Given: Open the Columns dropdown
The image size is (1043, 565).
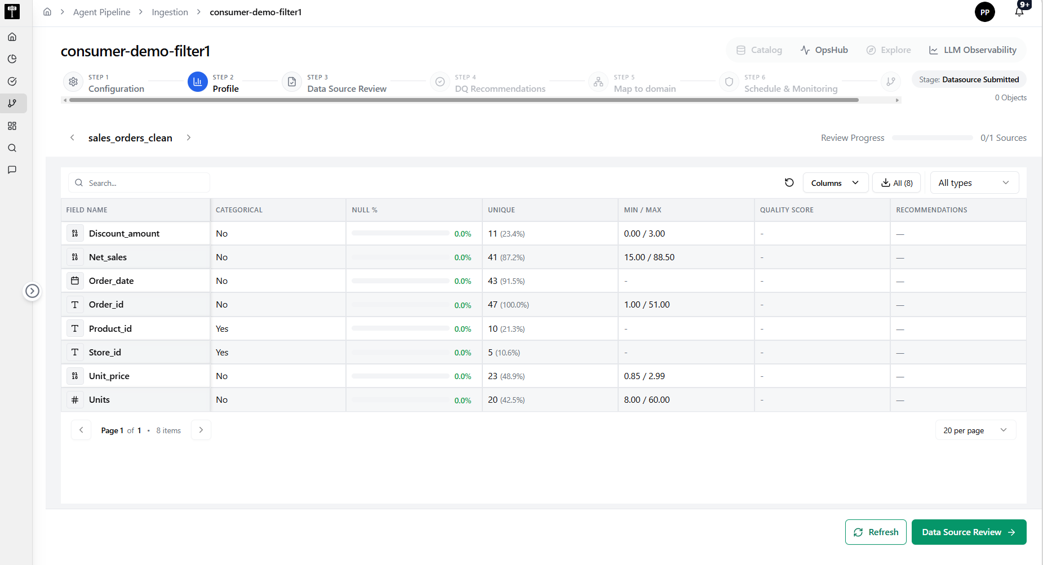Looking at the screenshot, I should 835,183.
